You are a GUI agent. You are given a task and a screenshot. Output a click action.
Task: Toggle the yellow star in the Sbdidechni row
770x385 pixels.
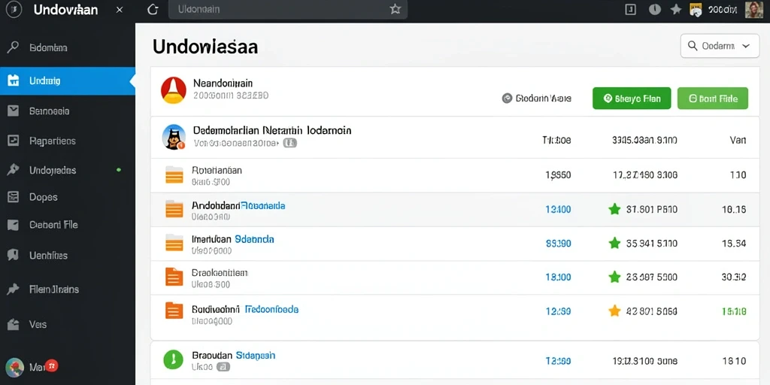point(614,311)
